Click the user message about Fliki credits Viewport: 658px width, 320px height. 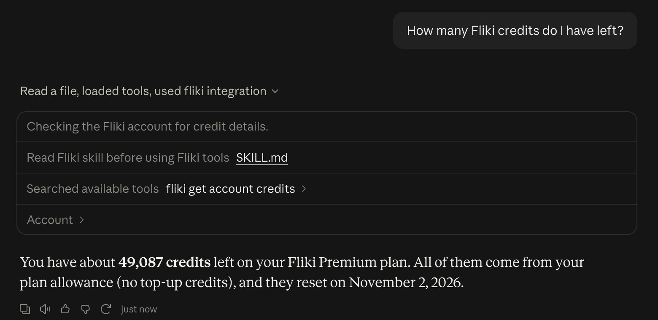click(515, 30)
